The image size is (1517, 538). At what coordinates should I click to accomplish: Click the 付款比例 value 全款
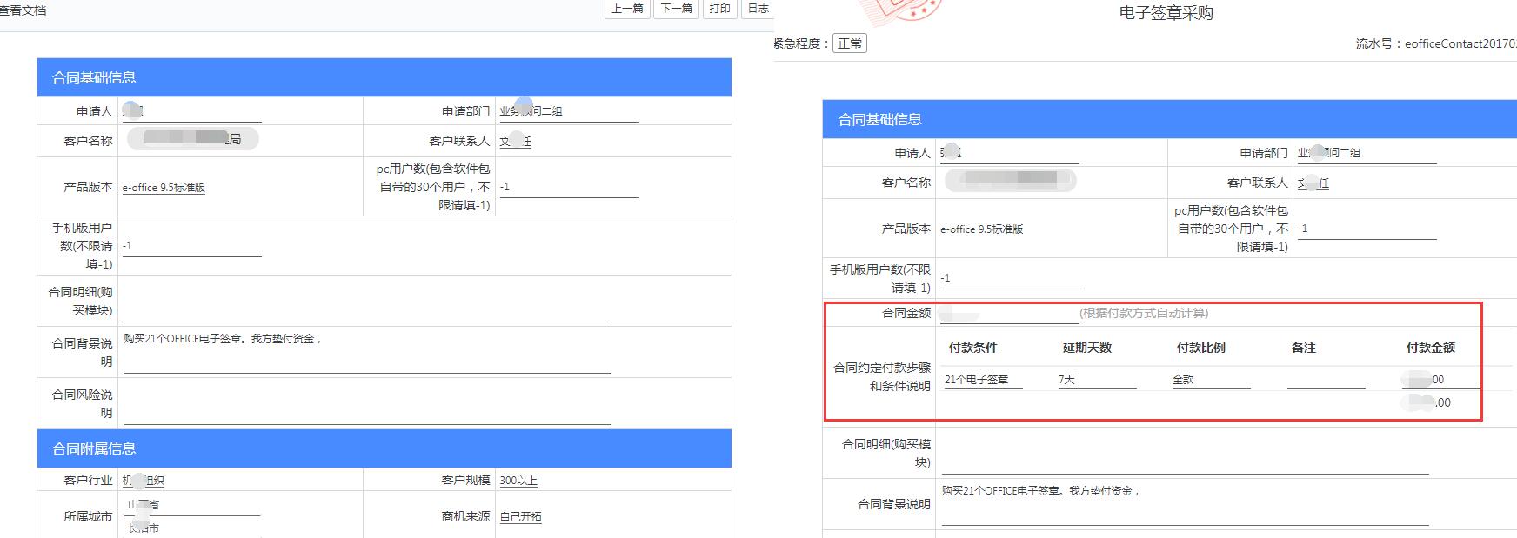[x=1210, y=380]
